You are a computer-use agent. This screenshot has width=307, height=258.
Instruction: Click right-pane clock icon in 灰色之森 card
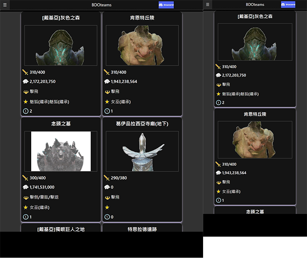tap(218, 103)
